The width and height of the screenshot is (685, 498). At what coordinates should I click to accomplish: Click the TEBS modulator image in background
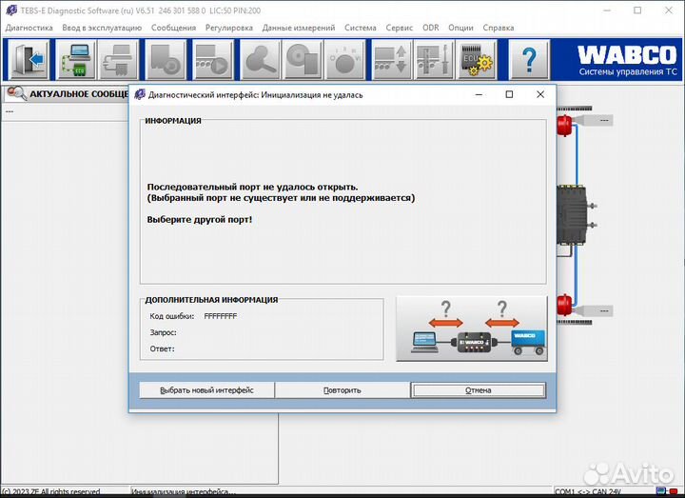(575, 214)
